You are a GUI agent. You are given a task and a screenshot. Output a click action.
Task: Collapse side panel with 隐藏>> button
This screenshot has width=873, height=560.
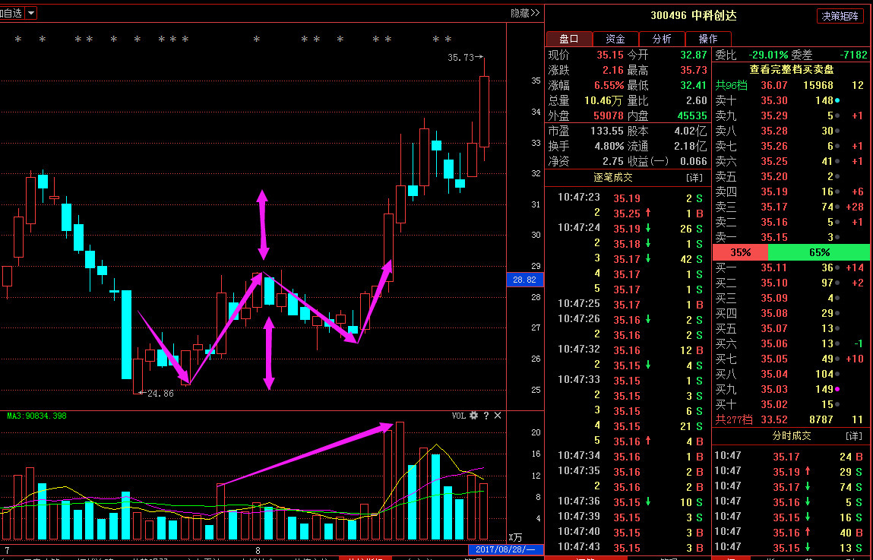[x=524, y=13]
